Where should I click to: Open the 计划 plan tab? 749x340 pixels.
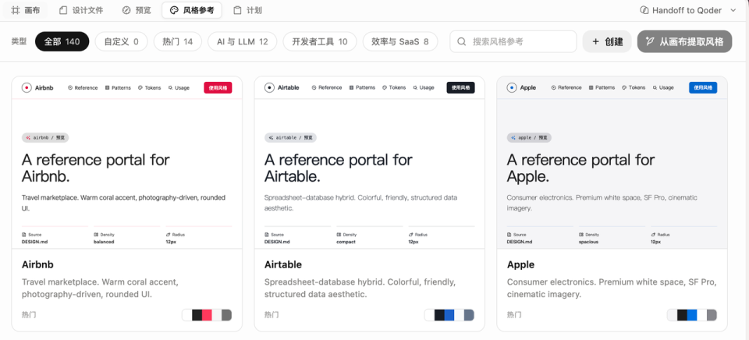point(247,10)
